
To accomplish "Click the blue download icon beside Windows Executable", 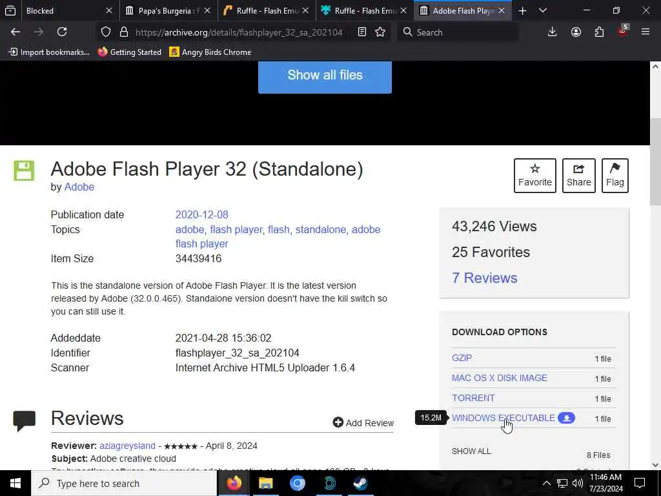I will 566,418.
